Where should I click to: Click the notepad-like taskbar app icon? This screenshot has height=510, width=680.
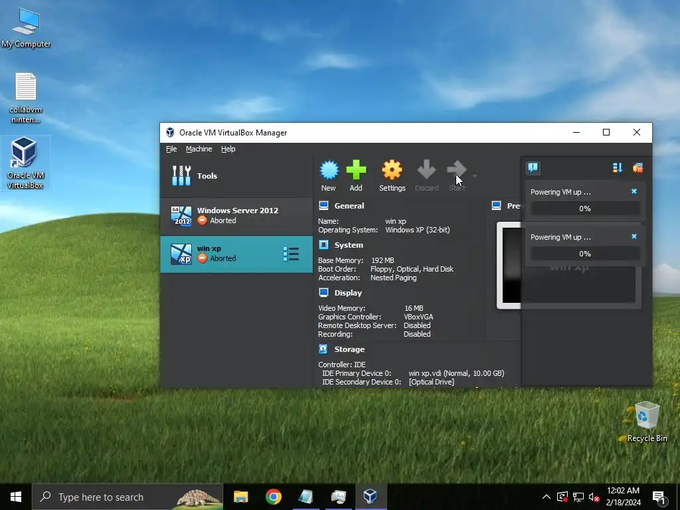(305, 497)
